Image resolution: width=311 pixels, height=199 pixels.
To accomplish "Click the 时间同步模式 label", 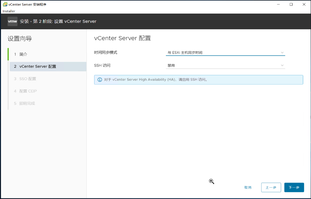I will pos(106,53).
